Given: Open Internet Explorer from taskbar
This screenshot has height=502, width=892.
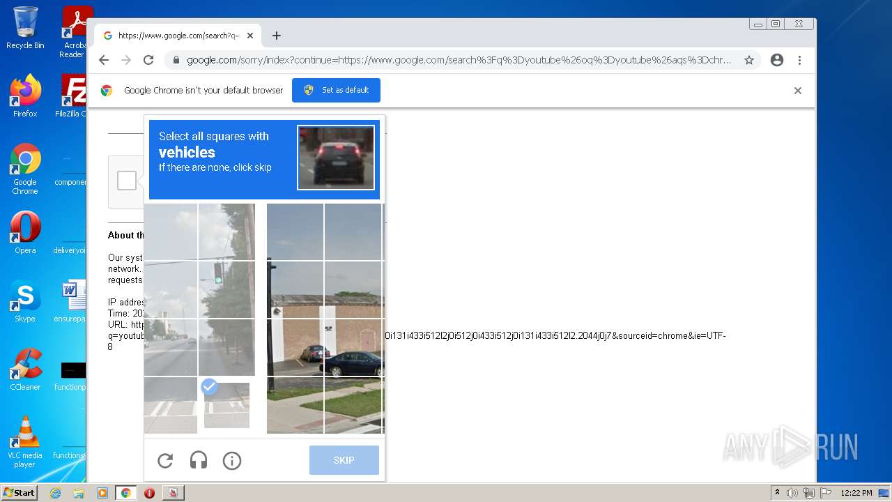Looking at the screenshot, I should (x=55, y=493).
